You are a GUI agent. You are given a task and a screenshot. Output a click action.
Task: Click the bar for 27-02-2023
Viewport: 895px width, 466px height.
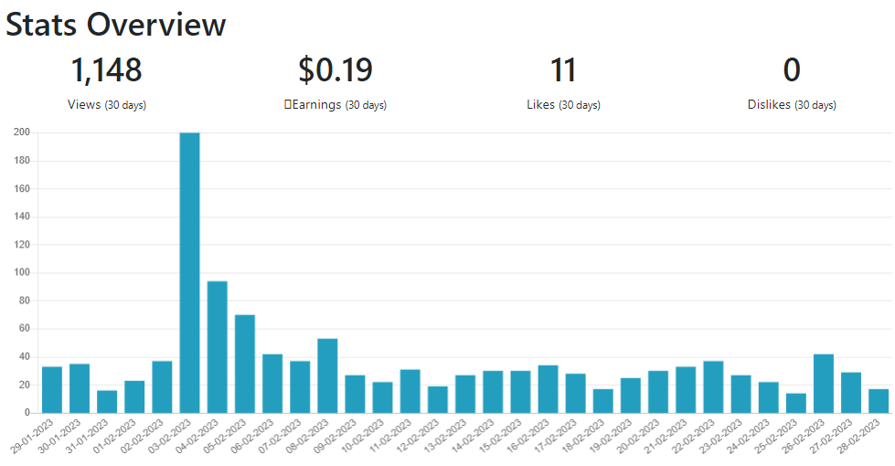coord(850,392)
